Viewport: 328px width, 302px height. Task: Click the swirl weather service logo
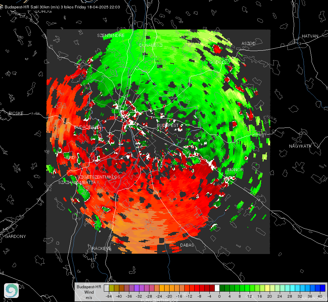point(11,291)
